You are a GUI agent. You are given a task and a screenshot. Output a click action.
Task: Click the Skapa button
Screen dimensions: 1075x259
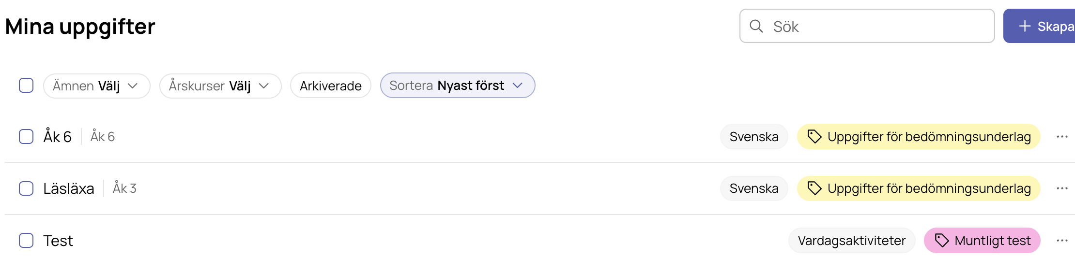click(1039, 26)
